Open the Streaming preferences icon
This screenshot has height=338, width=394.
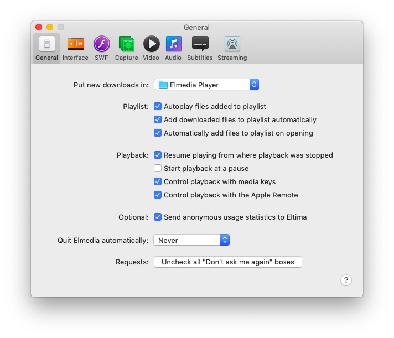tap(232, 44)
